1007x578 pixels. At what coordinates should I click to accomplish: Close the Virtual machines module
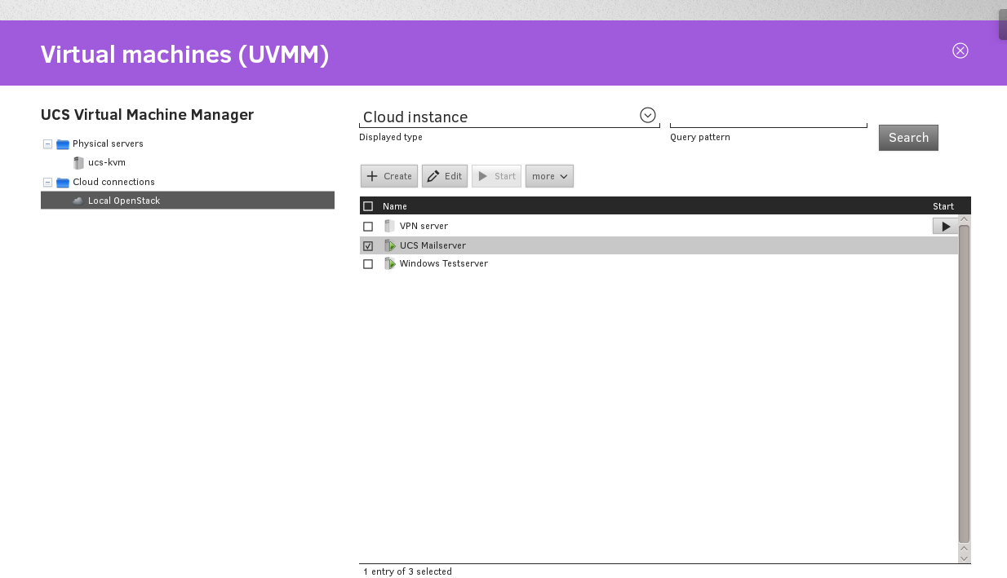tap(960, 51)
